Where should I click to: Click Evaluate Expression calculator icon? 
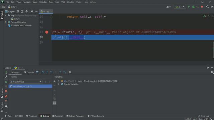tap(70, 72)
